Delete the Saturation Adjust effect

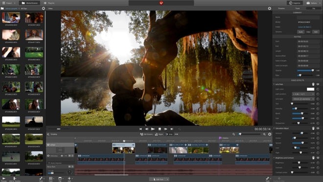point(313,128)
